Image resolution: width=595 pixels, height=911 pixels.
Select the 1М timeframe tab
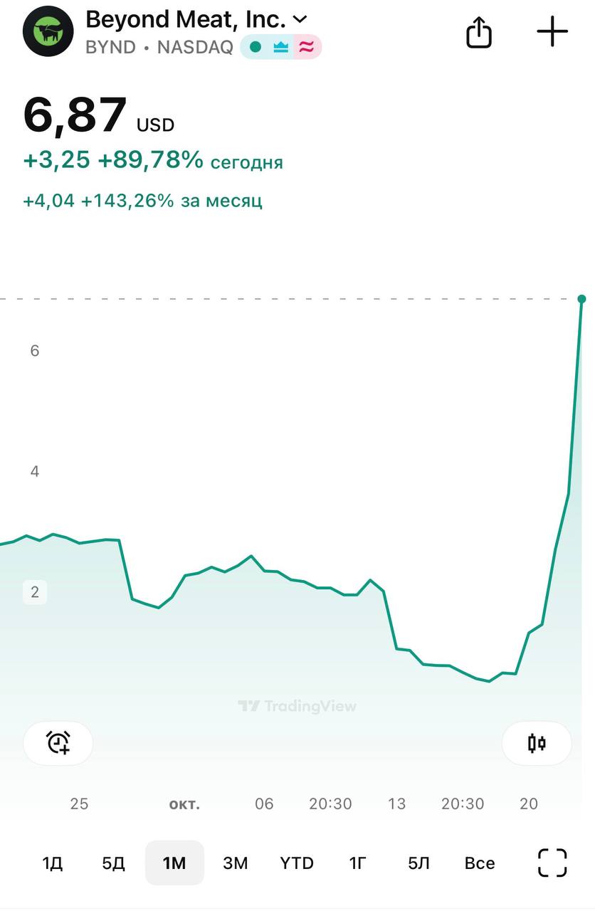(174, 863)
